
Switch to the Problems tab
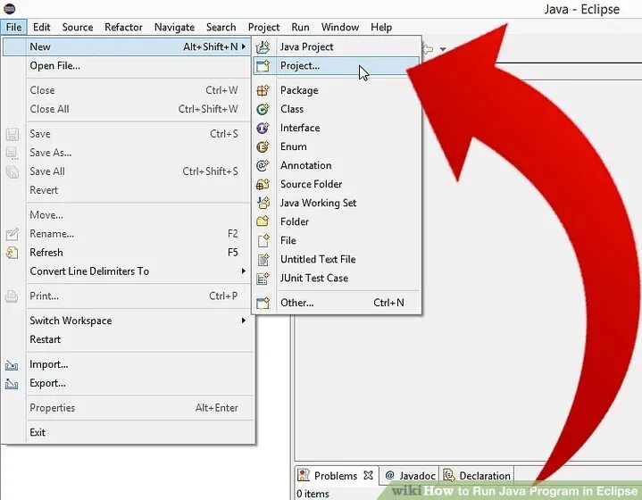[336, 475]
